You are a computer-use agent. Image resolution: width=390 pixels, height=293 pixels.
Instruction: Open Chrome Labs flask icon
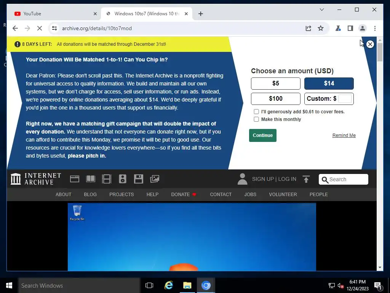click(338, 28)
